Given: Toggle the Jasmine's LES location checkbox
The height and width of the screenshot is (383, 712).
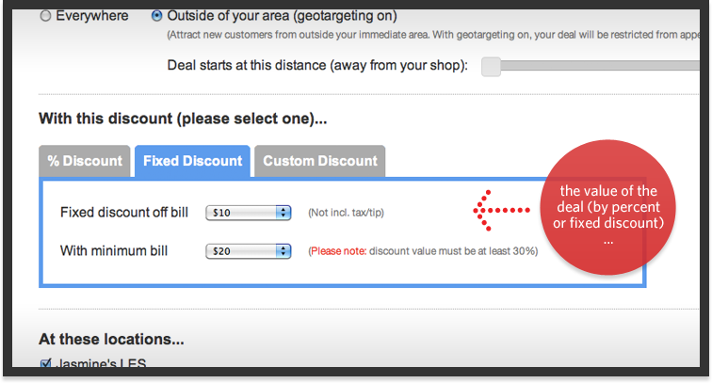Looking at the screenshot, I should tap(45, 364).
